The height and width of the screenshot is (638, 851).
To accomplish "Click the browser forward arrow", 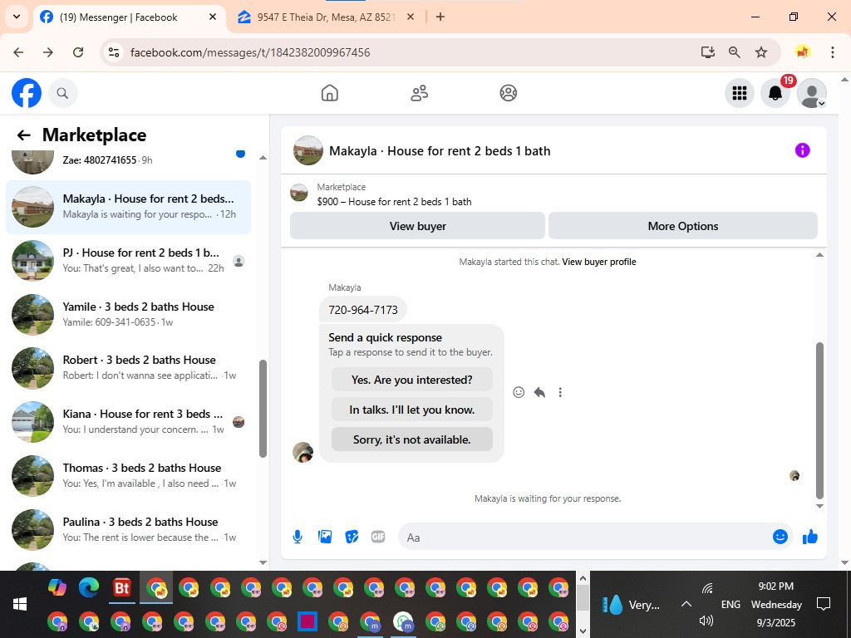I will tap(48, 52).
